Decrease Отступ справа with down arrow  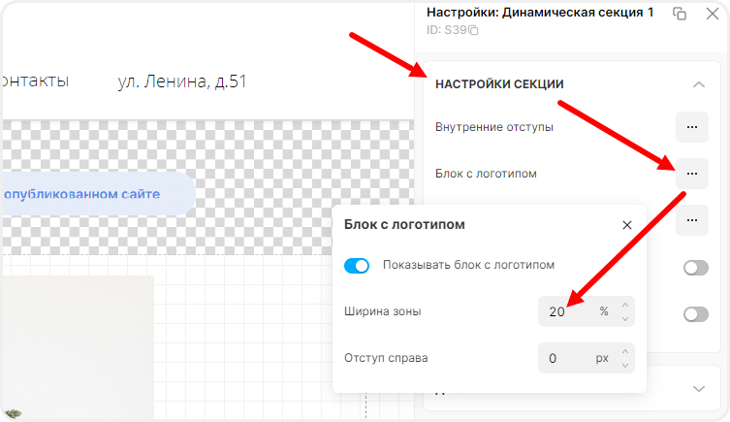(625, 366)
